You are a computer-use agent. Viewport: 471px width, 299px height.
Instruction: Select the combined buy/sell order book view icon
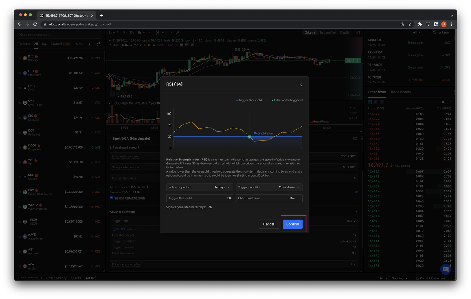click(x=369, y=102)
